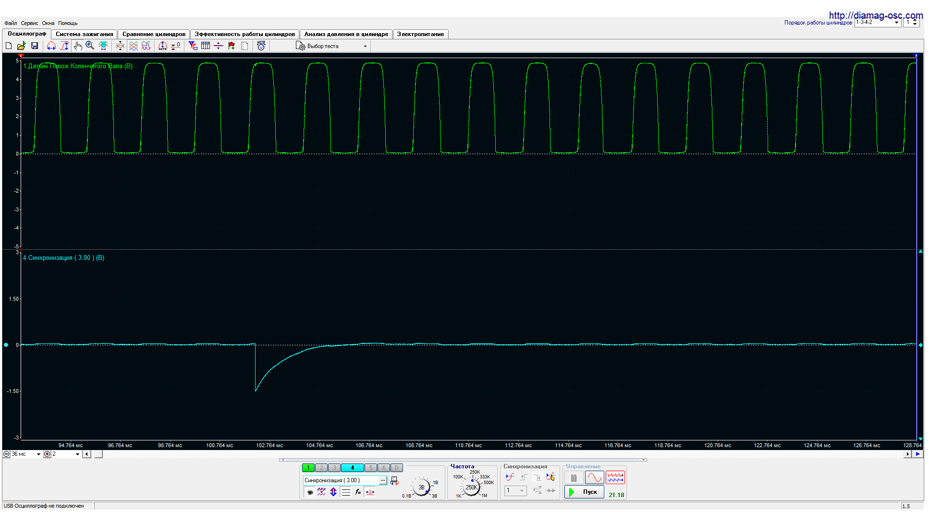Select the magnifier zoom tool
This screenshot has height=512, width=930.
pos(90,46)
